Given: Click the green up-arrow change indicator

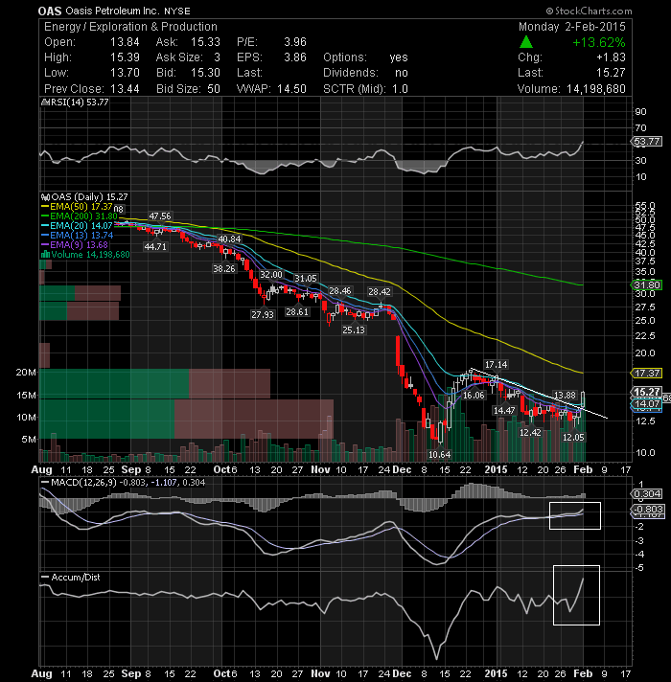Looking at the screenshot, I should click(526, 42).
